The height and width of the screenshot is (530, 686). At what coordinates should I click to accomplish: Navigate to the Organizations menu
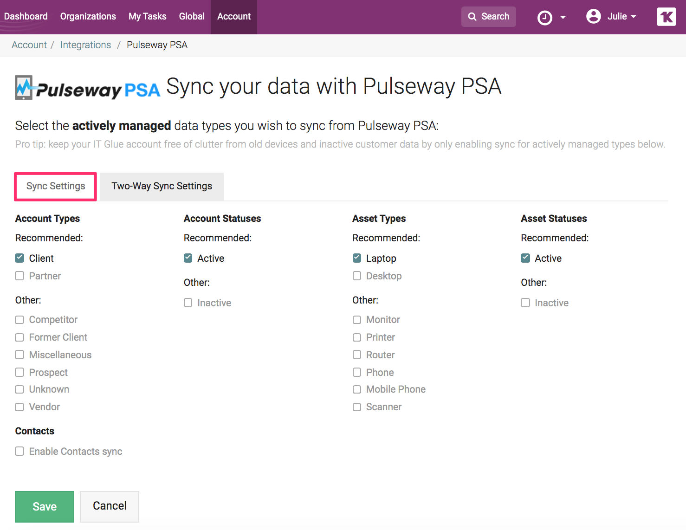pyautogui.click(x=88, y=16)
